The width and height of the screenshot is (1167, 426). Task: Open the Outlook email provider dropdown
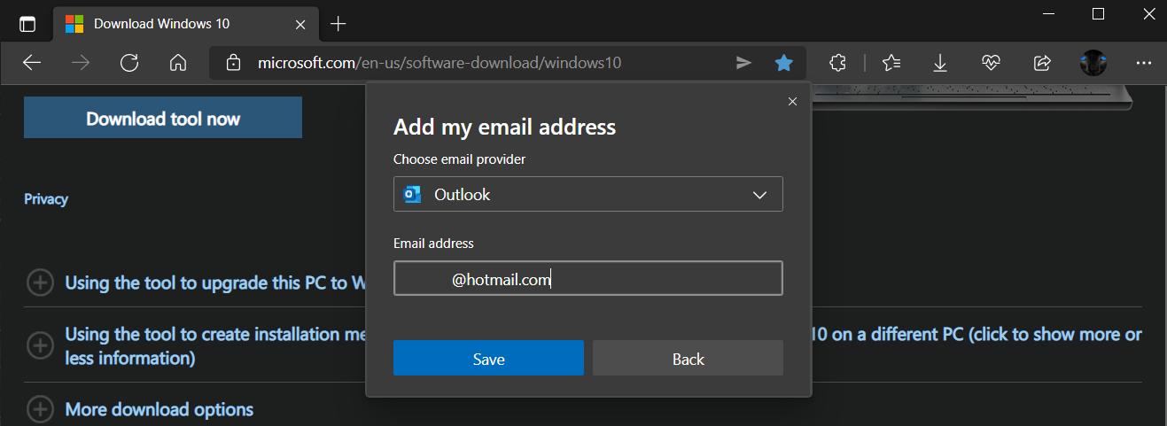tap(587, 194)
